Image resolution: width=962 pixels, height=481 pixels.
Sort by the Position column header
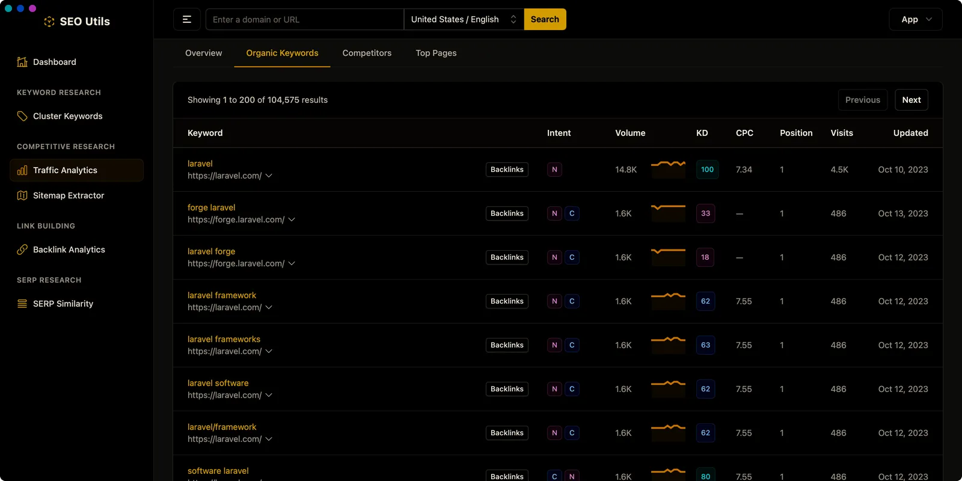[x=796, y=133]
